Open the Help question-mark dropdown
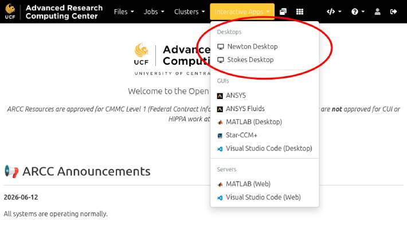The image size is (407, 229). (358, 11)
